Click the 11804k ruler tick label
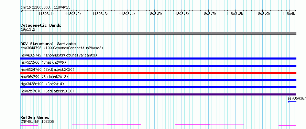This screenshot has height=129, width=306. 289,14
